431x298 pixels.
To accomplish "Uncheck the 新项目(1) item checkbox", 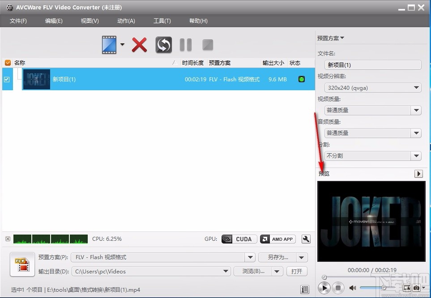I will (7, 79).
